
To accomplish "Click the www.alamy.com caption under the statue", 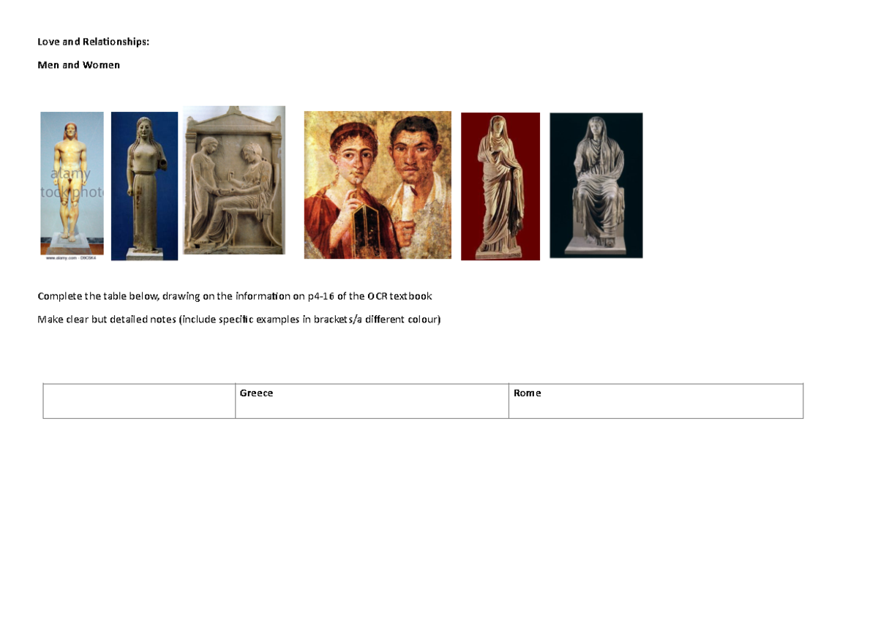I will (x=72, y=258).
